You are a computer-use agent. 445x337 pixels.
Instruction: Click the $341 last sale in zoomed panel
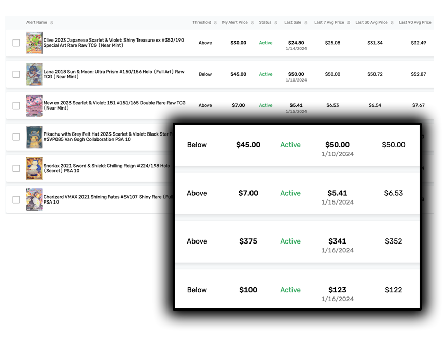pyautogui.click(x=337, y=241)
